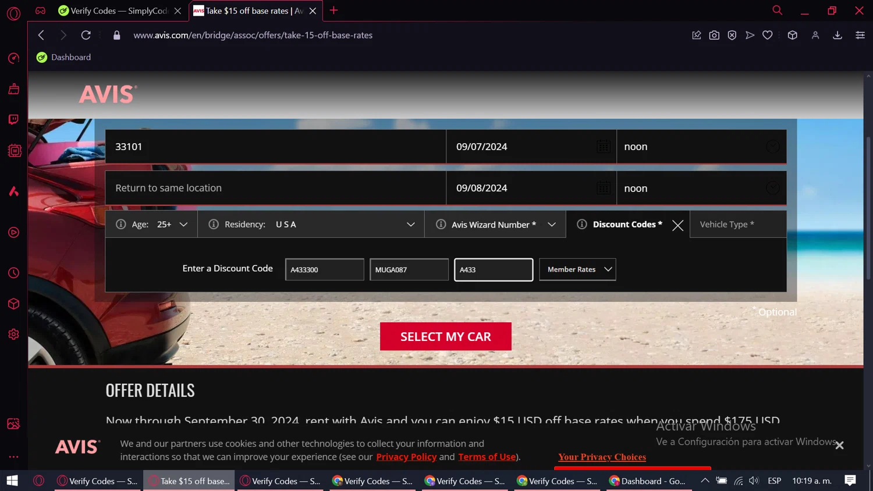Open Twitch panel in sidebar

tap(13, 119)
